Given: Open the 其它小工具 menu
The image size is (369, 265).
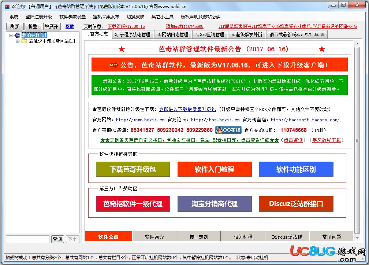Looking at the screenshot, I should coord(163,17).
